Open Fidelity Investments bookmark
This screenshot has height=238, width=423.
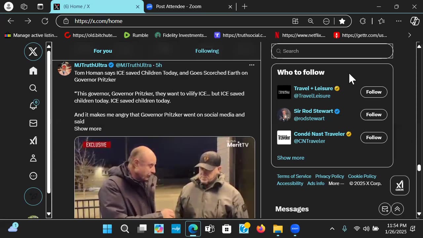click(181, 35)
